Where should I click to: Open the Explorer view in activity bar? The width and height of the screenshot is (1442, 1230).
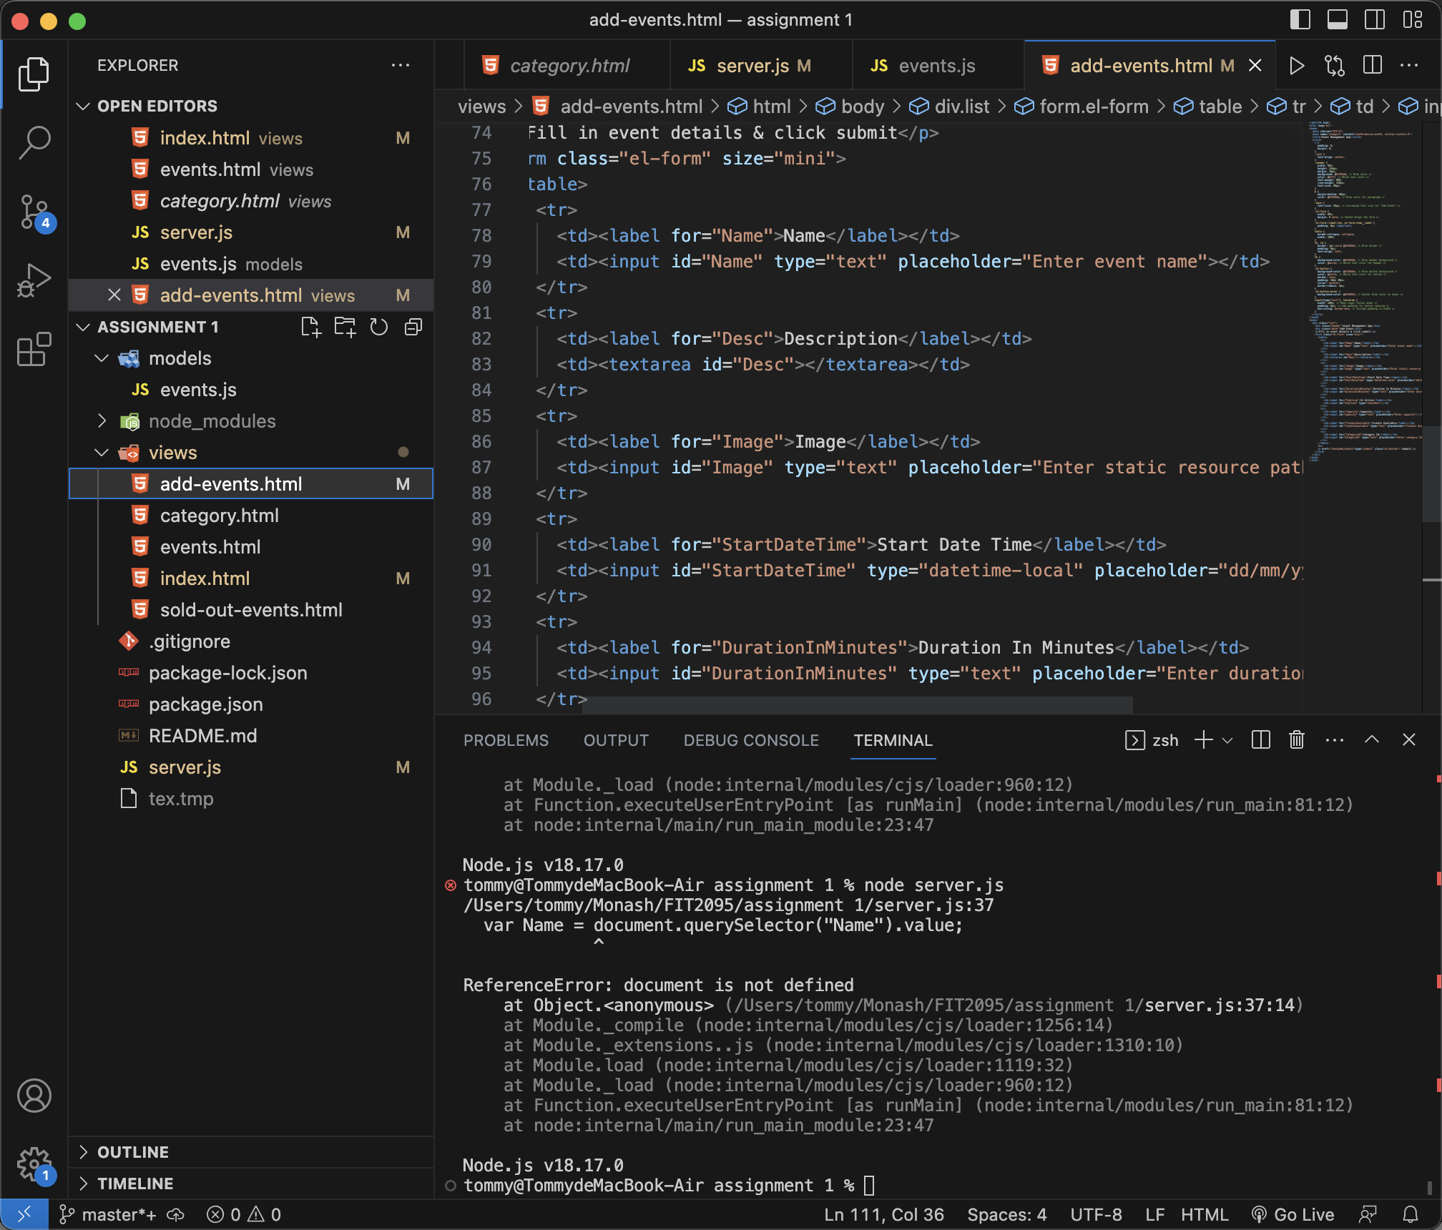(x=34, y=74)
